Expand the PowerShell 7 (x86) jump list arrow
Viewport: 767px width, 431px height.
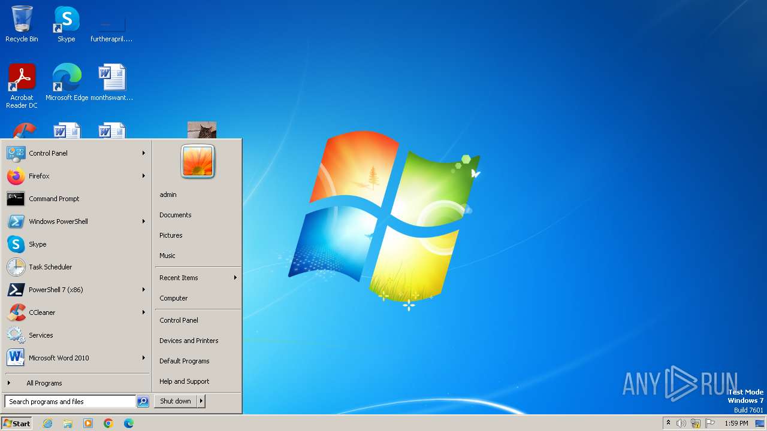[x=144, y=290]
